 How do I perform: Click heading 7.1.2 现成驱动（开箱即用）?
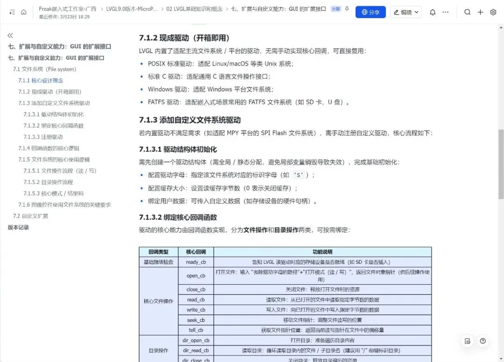184,38
